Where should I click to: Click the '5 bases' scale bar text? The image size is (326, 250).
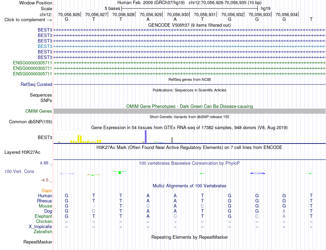point(112,9)
